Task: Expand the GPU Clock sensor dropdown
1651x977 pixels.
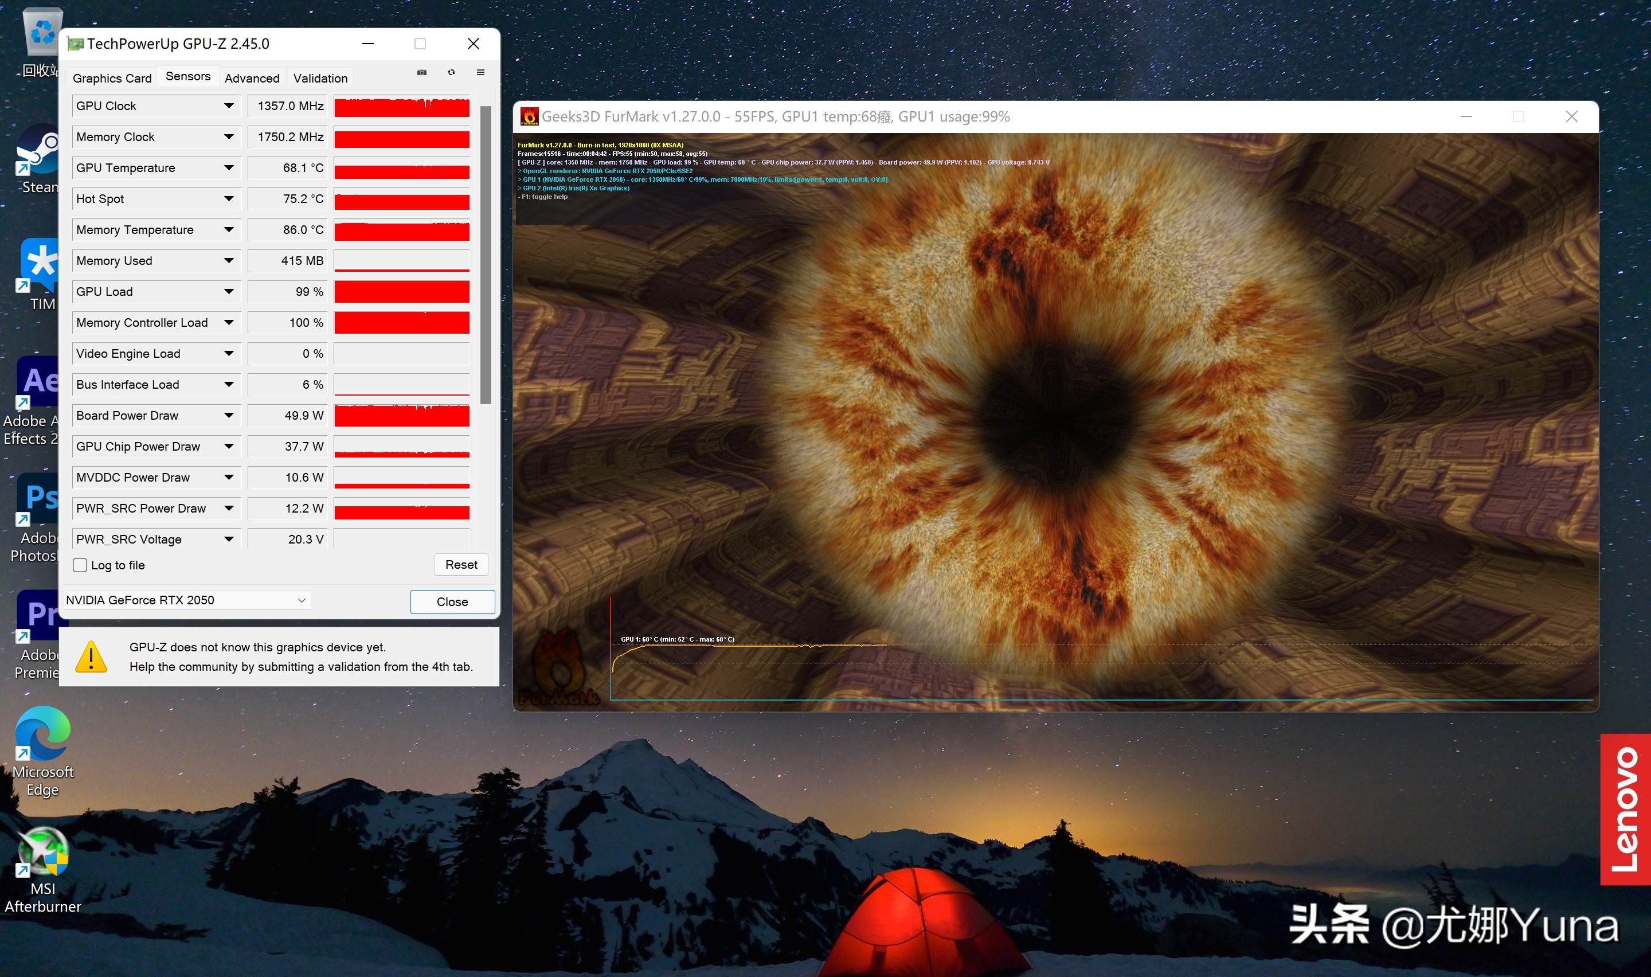Action: pos(229,106)
